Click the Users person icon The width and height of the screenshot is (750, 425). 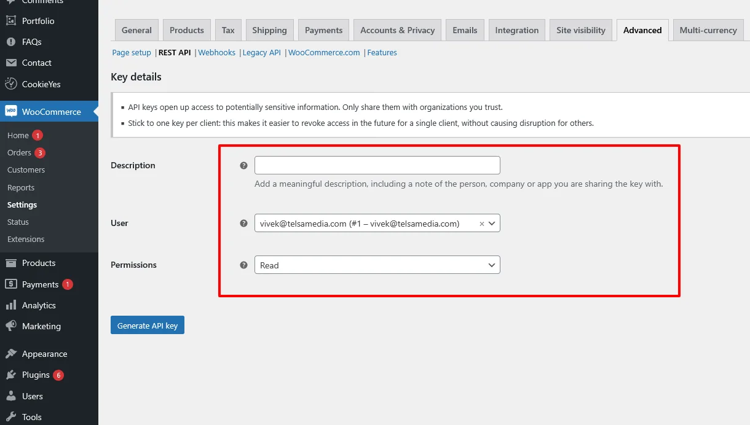click(11, 396)
